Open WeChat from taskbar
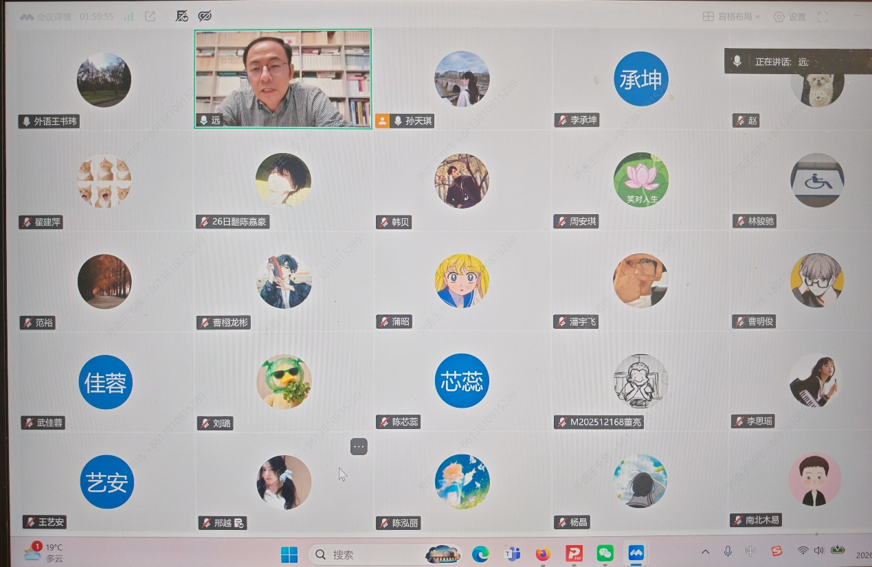 pyautogui.click(x=605, y=553)
